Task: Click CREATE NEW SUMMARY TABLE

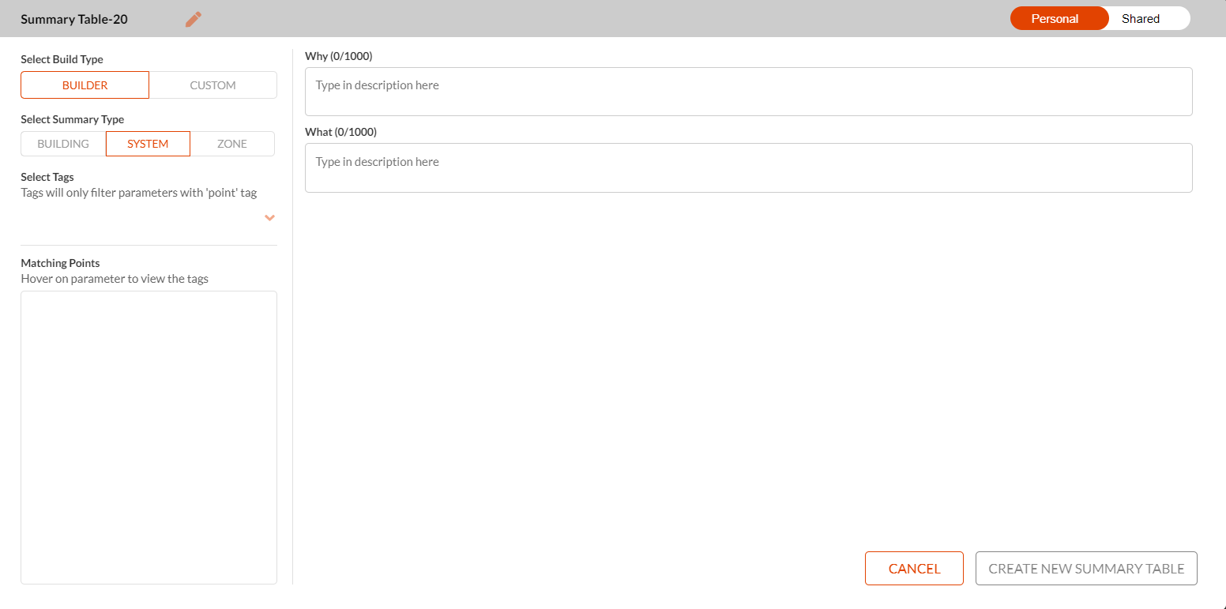Action: coord(1086,569)
